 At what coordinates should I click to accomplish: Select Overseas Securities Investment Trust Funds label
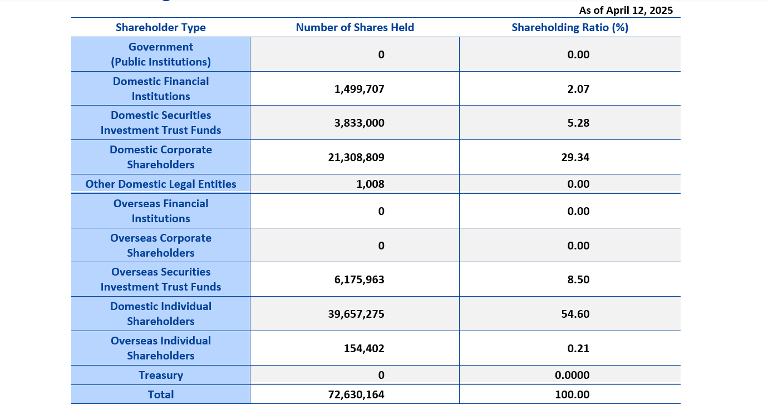pyautogui.click(x=160, y=279)
